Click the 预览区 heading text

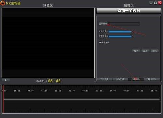click(x=48, y=5)
